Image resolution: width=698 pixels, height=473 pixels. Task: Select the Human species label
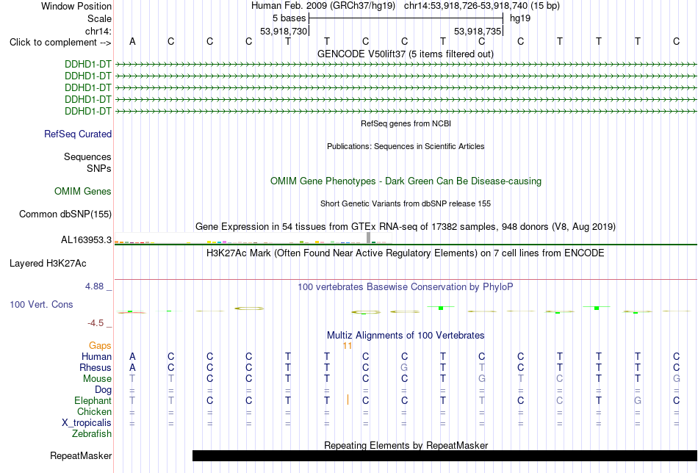96,356
